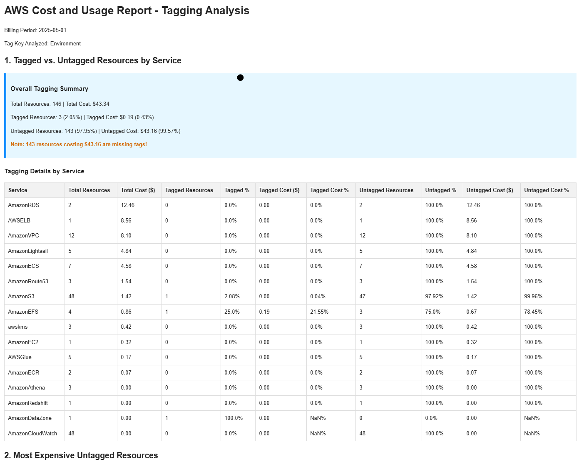This screenshot has width=579, height=462.
Task: Click the section heading Tagged vs. Untagged Resources
Action: pos(92,60)
